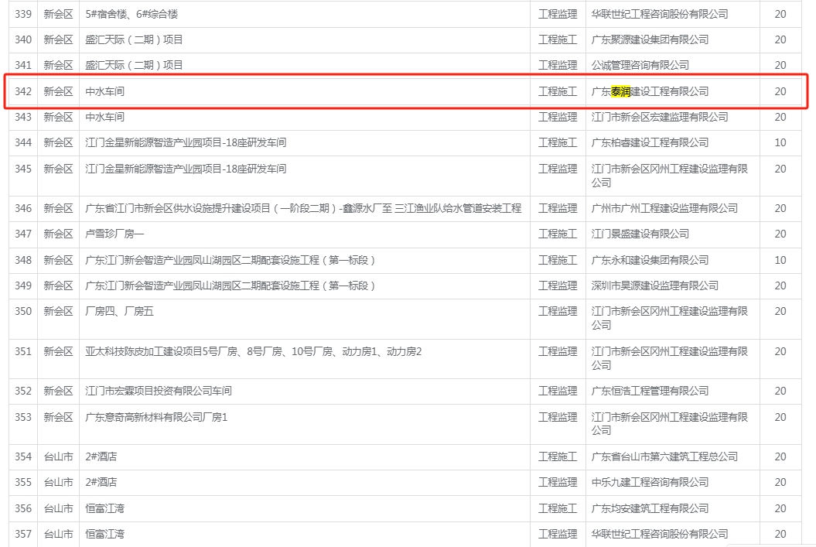Screen dimensions: 816x547
Task: Click 工程监理 type in row 352
Action: pos(558,391)
